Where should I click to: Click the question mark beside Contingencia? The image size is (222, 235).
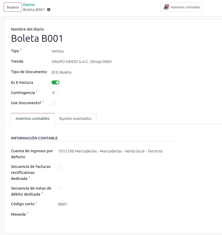(37, 91)
